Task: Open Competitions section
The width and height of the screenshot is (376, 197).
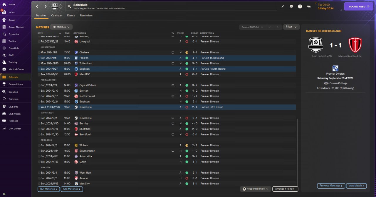Action: (16, 84)
